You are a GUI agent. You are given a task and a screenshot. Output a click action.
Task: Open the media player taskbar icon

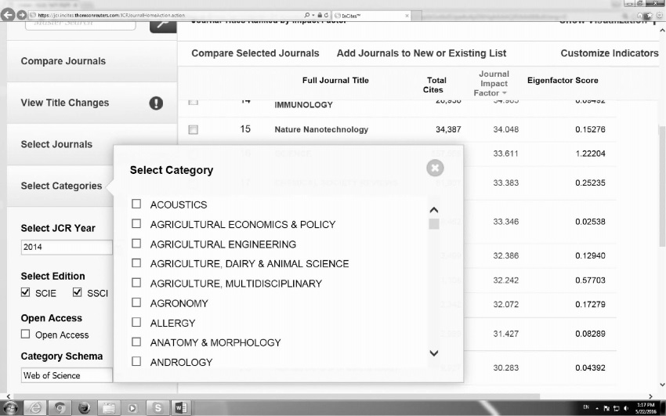133,408
